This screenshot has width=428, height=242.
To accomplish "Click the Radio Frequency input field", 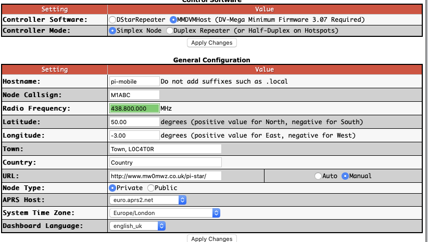I will [134, 109].
